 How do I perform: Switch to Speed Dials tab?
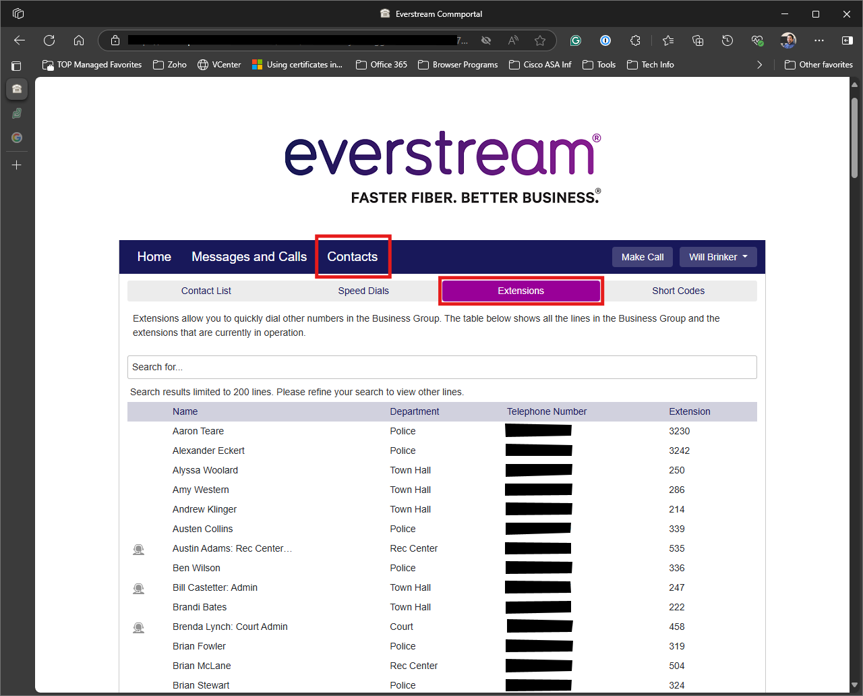pos(363,291)
